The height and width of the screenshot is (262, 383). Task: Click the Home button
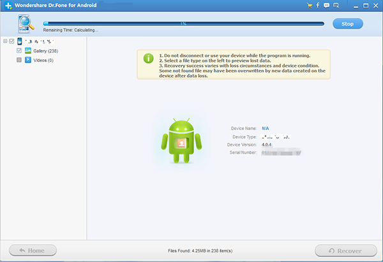[33, 251]
